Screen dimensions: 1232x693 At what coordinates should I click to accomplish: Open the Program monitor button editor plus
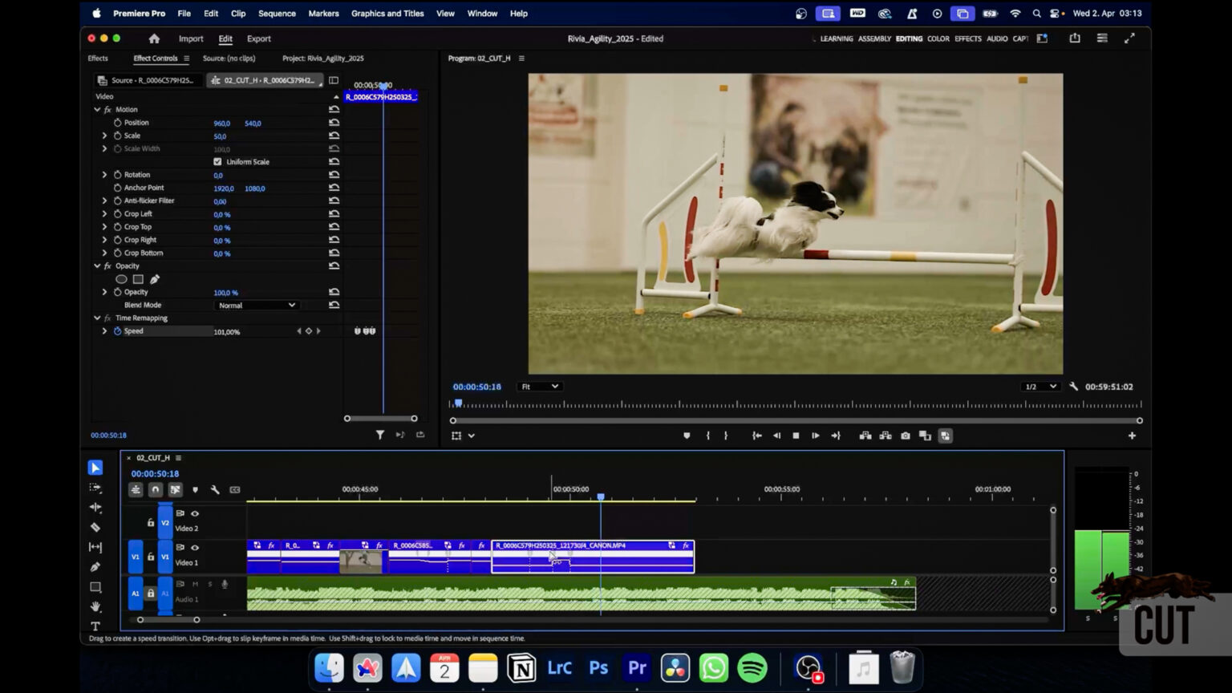coord(1132,436)
